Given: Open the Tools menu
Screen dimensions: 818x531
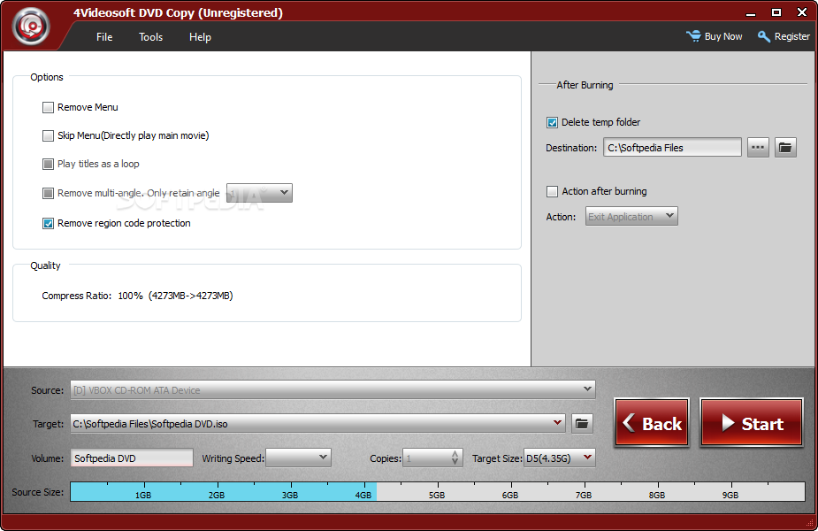Looking at the screenshot, I should coord(150,37).
